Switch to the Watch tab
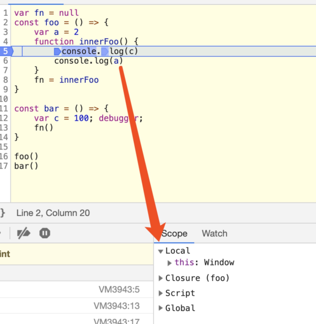 [214, 233]
